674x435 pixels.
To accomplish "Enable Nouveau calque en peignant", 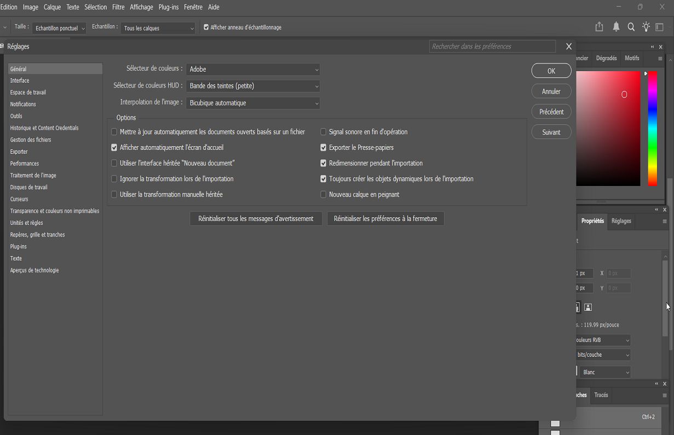I will click(324, 194).
